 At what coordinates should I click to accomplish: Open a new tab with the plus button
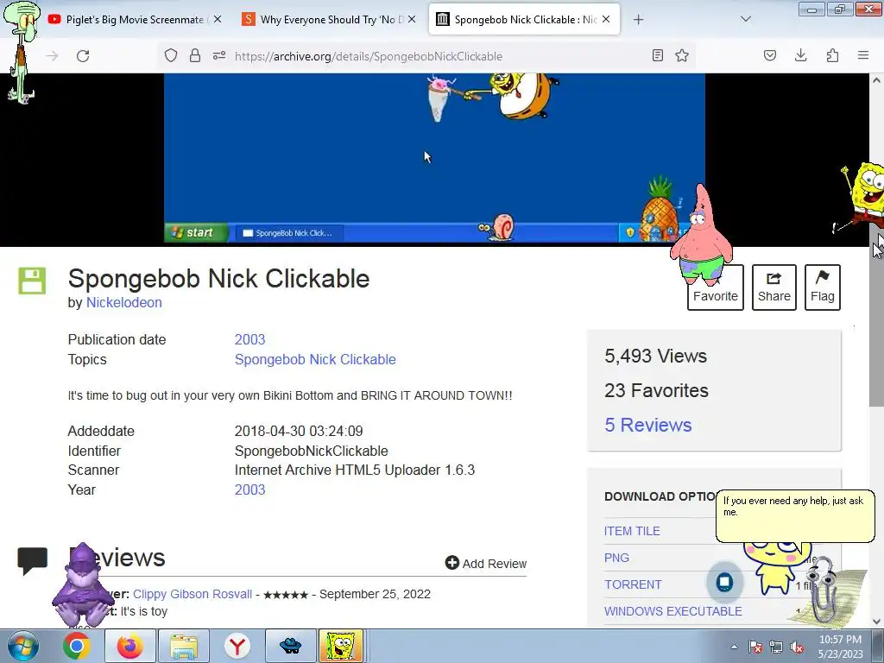(x=638, y=20)
